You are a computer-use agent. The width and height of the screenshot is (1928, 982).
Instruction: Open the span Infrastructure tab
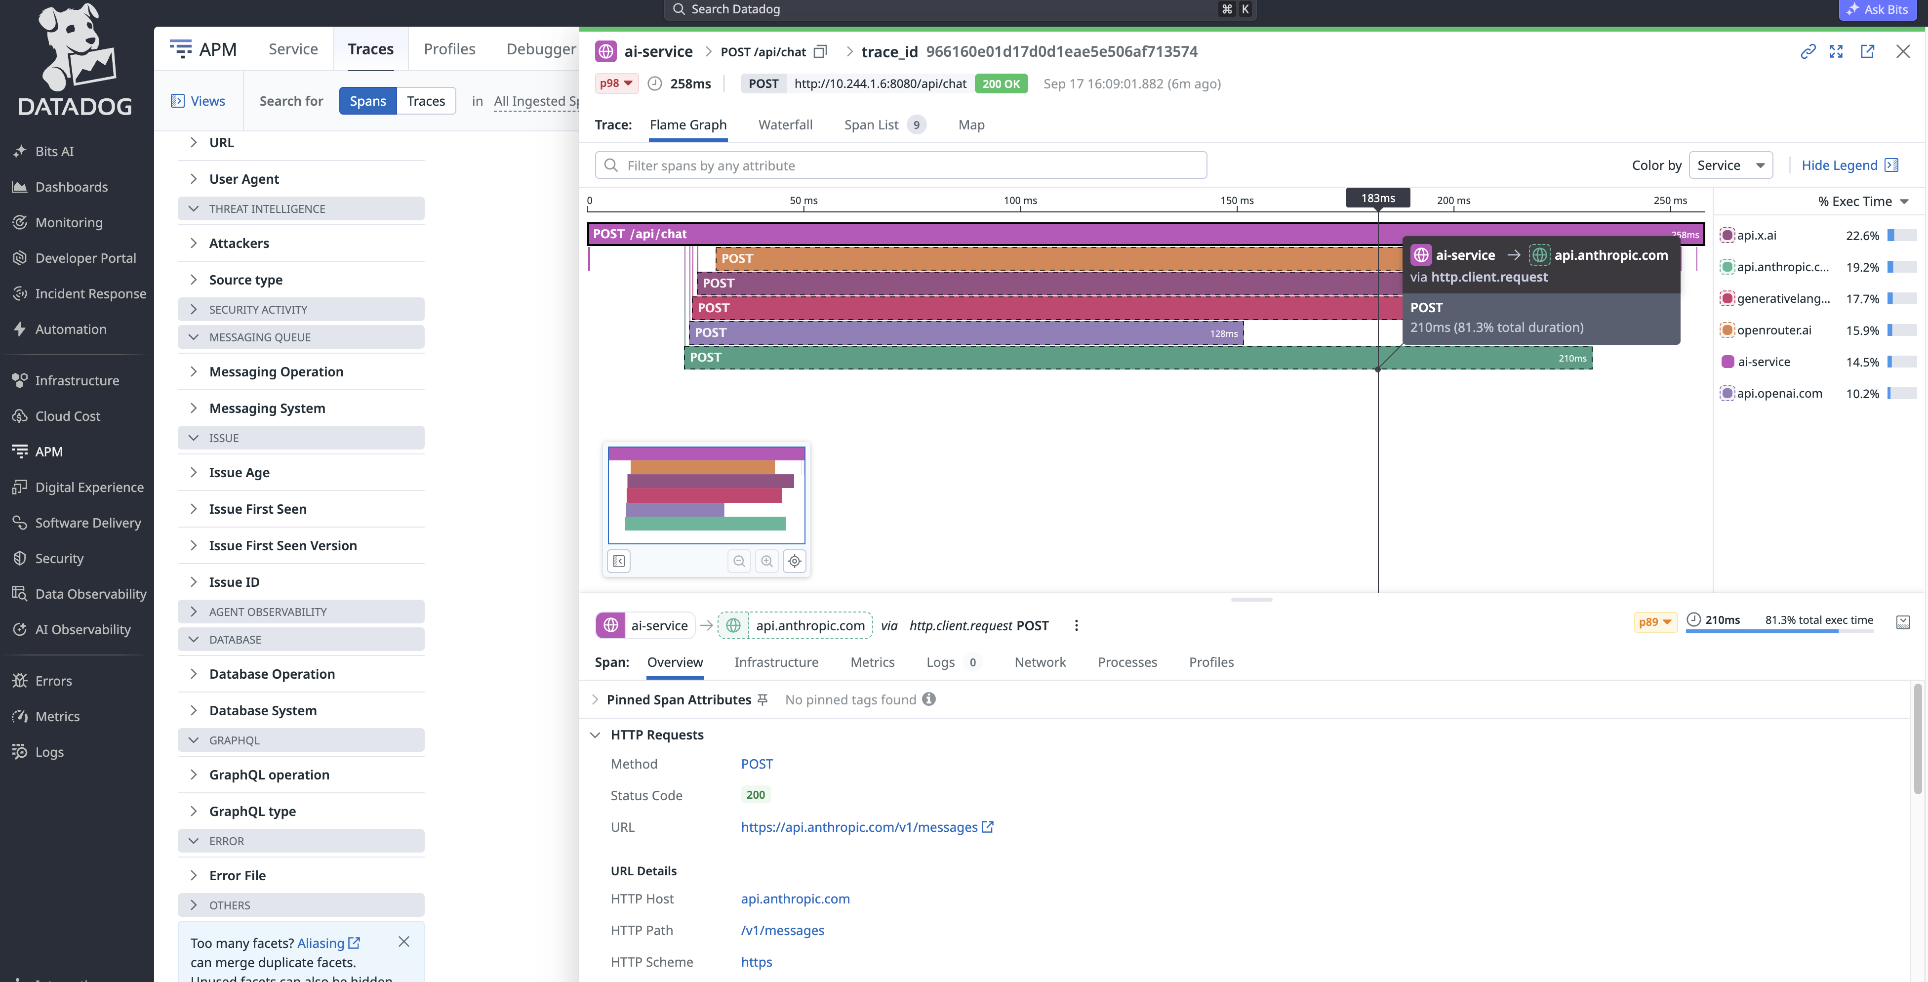[776, 662]
